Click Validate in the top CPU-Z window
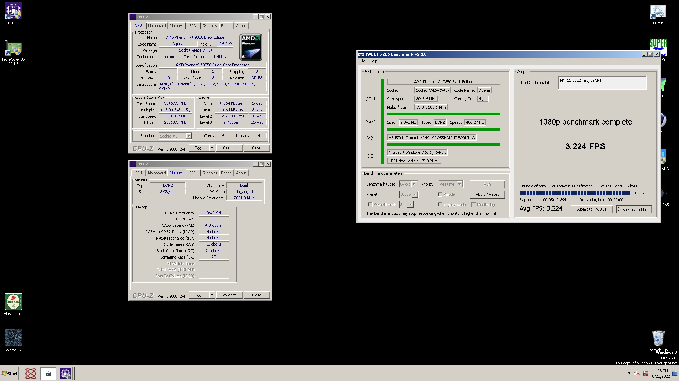Screen dimensions: 679x381 coord(229,148)
